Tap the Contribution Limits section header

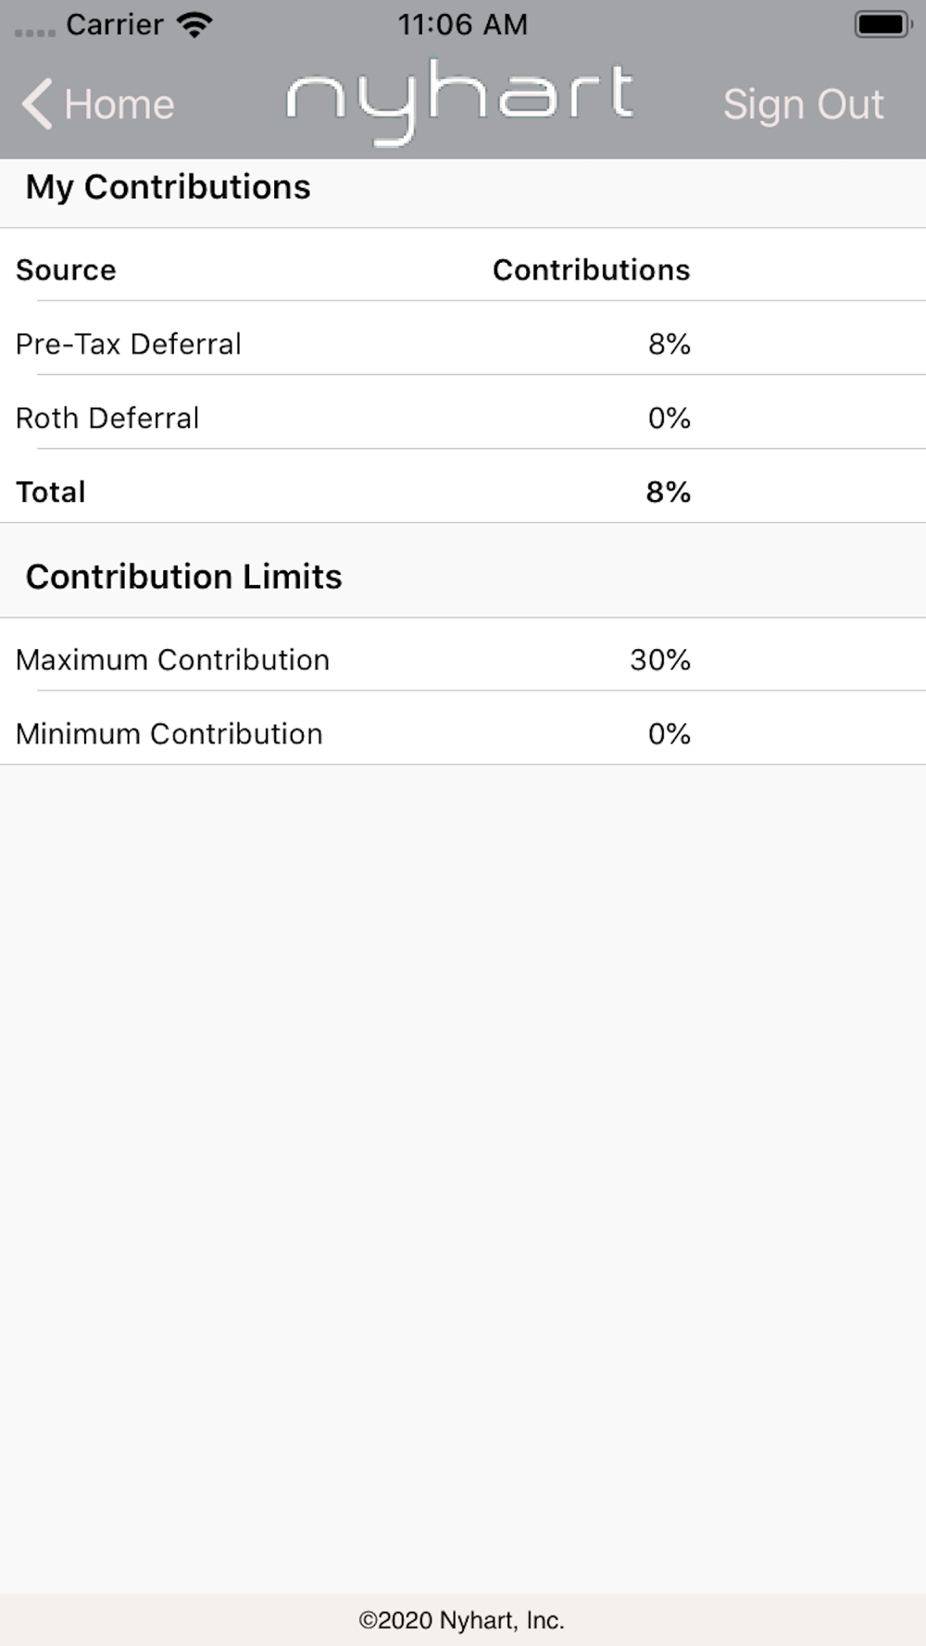tap(184, 577)
